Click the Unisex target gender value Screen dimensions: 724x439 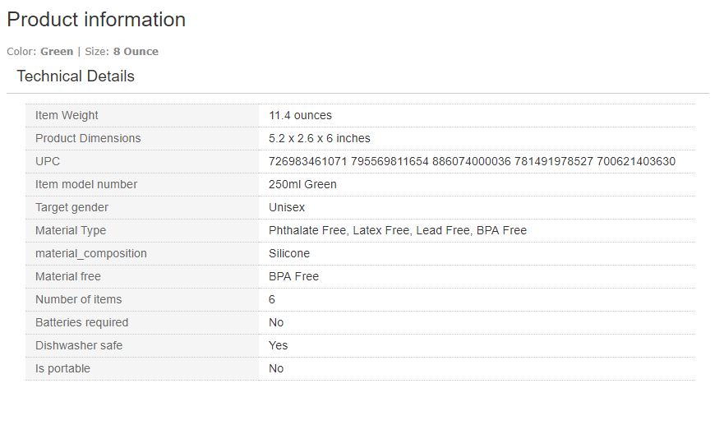[287, 208]
